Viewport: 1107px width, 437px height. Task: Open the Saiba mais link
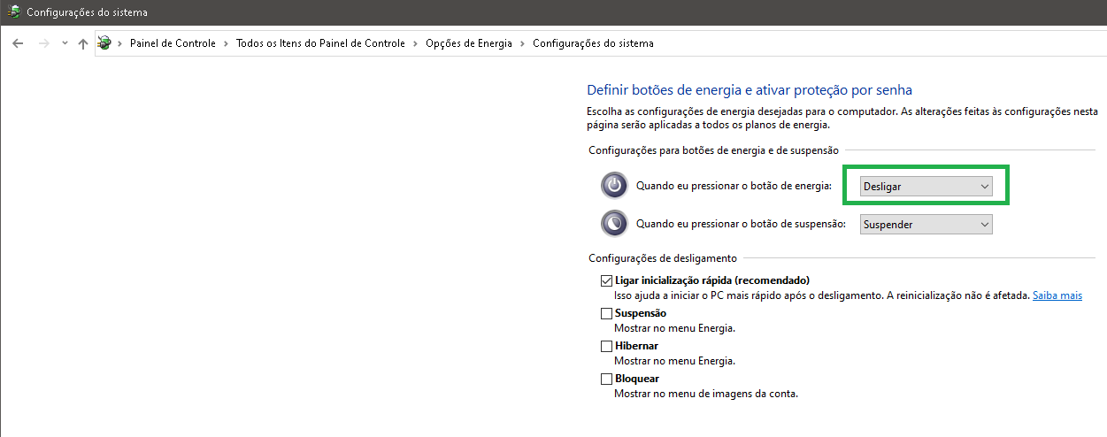[x=1057, y=295]
